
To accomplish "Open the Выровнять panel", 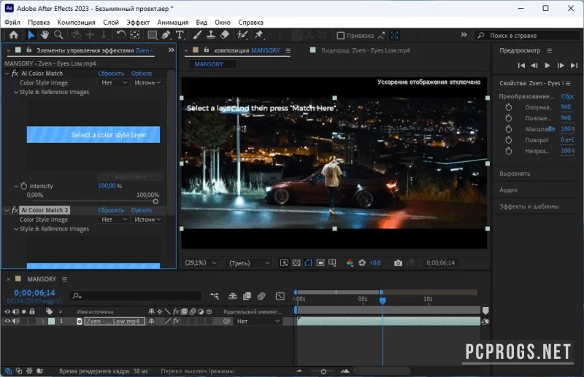I will [x=515, y=174].
